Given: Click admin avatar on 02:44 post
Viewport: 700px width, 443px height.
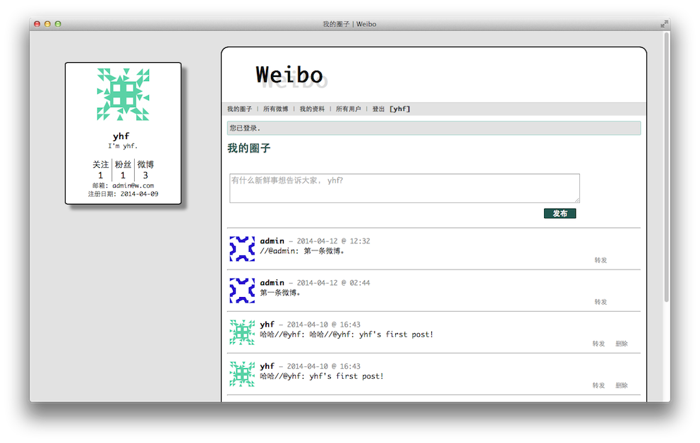Looking at the screenshot, I should pyautogui.click(x=242, y=291).
